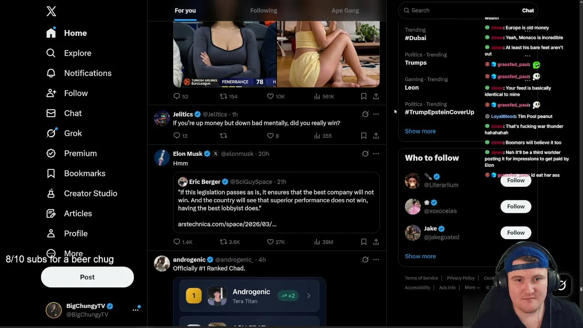
Task: Show more Who to follow suggestions
Action: 420,256
